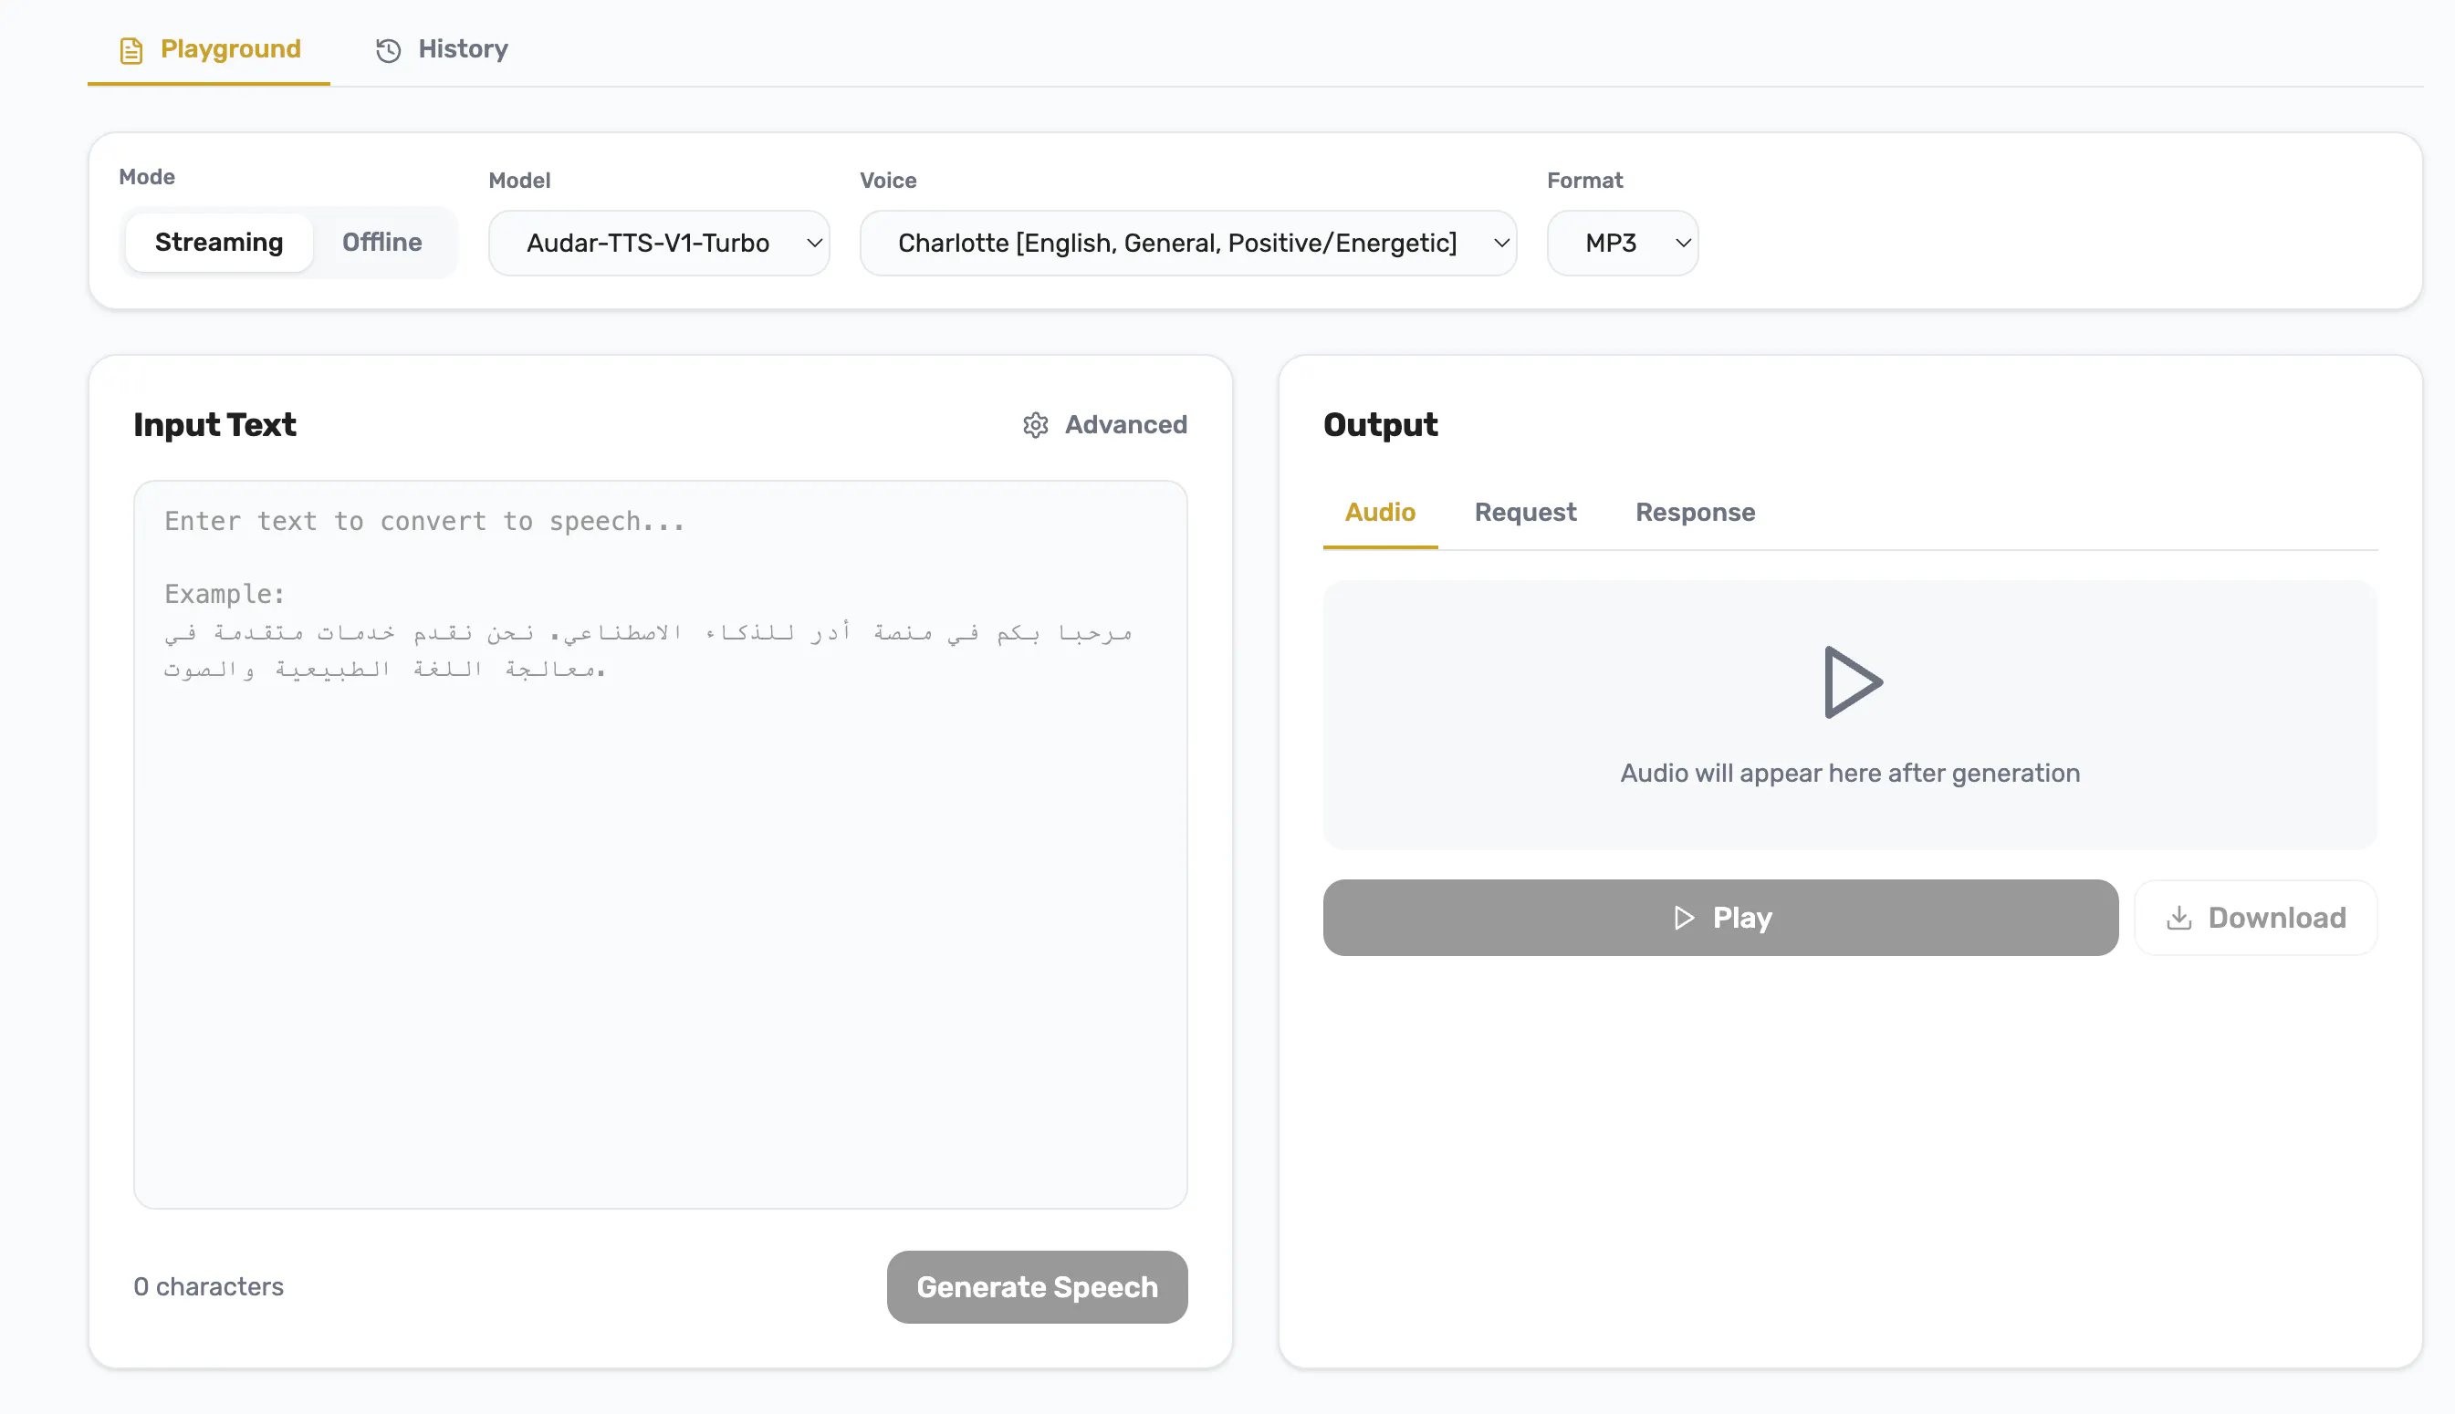Switch to the Request output tab
The height and width of the screenshot is (1414, 2455).
coord(1525,513)
